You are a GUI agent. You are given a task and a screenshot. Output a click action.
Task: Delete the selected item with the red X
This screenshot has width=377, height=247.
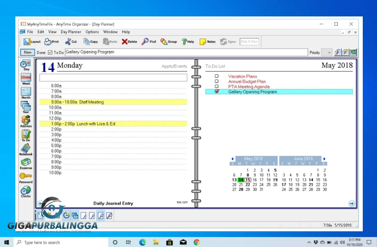pyautogui.click(x=129, y=42)
